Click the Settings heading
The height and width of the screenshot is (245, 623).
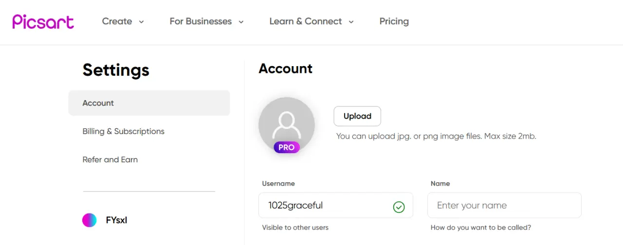point(116,70)
